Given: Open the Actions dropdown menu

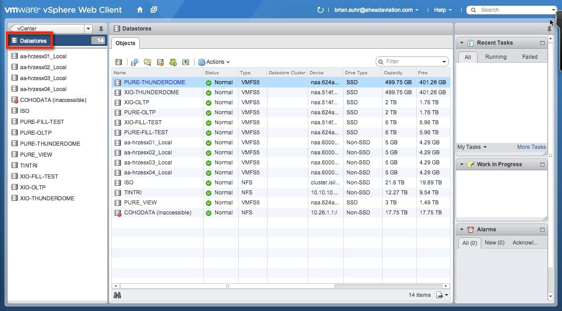Looking at the screenshot, I should (214, 62).
